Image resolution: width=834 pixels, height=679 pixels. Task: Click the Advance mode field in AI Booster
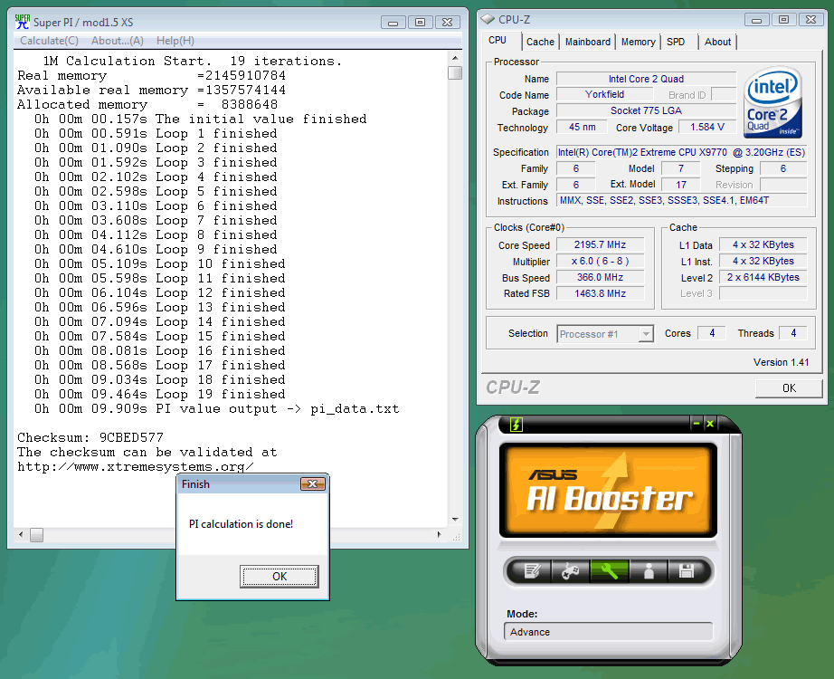click(x=608, y=632)
